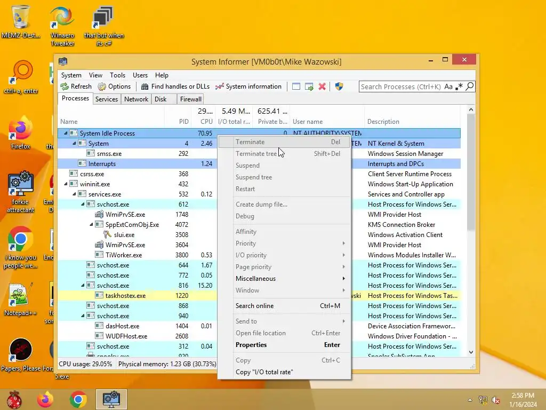Switch to the Firewall tab
This screenshot has width=546, height=410.
point(190,99)
